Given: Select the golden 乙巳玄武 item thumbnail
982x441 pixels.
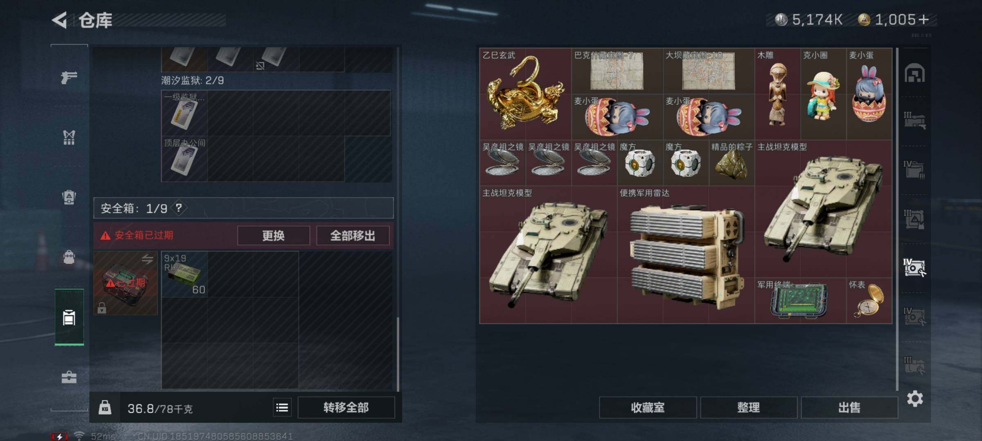Looking at the screenshot, I should (x=525, y=94).
